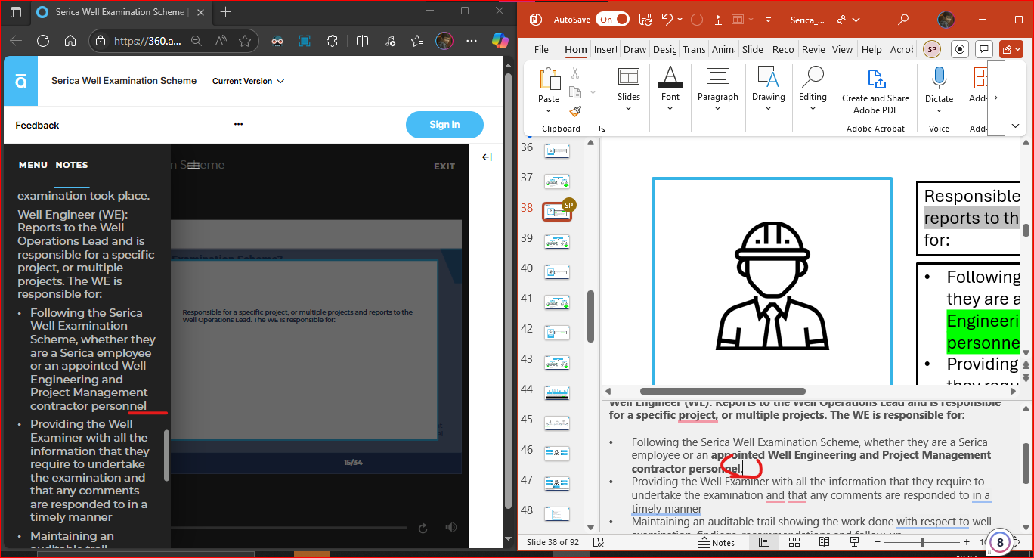Image resolution: width=1034 pixels, height=558 pixels.
Task: Click zoom slider in PowerPoint status bar
Action: point(922,542)
